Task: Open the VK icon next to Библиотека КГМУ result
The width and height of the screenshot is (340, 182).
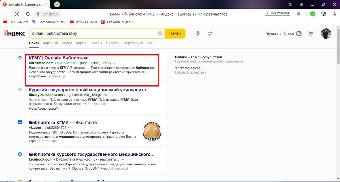Action: 20,122
